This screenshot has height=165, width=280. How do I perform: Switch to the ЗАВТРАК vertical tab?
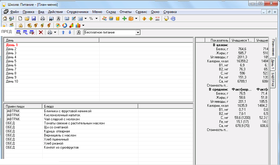click(x=272, y=80)
